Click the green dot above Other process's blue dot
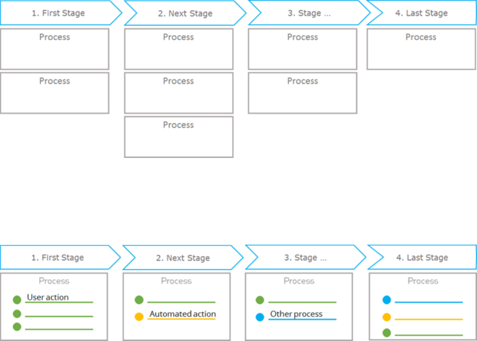This screenshot has width=477, height=341. (x=260, y=300)
